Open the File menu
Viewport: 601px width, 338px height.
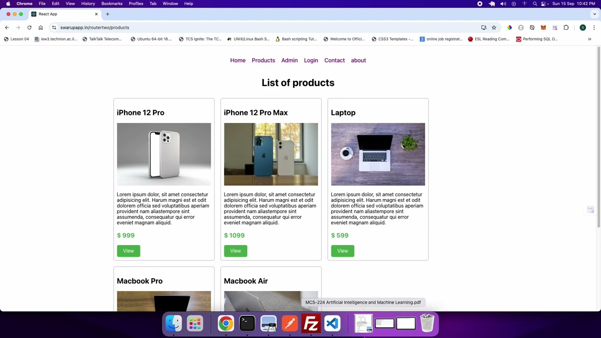pos(42,4)
